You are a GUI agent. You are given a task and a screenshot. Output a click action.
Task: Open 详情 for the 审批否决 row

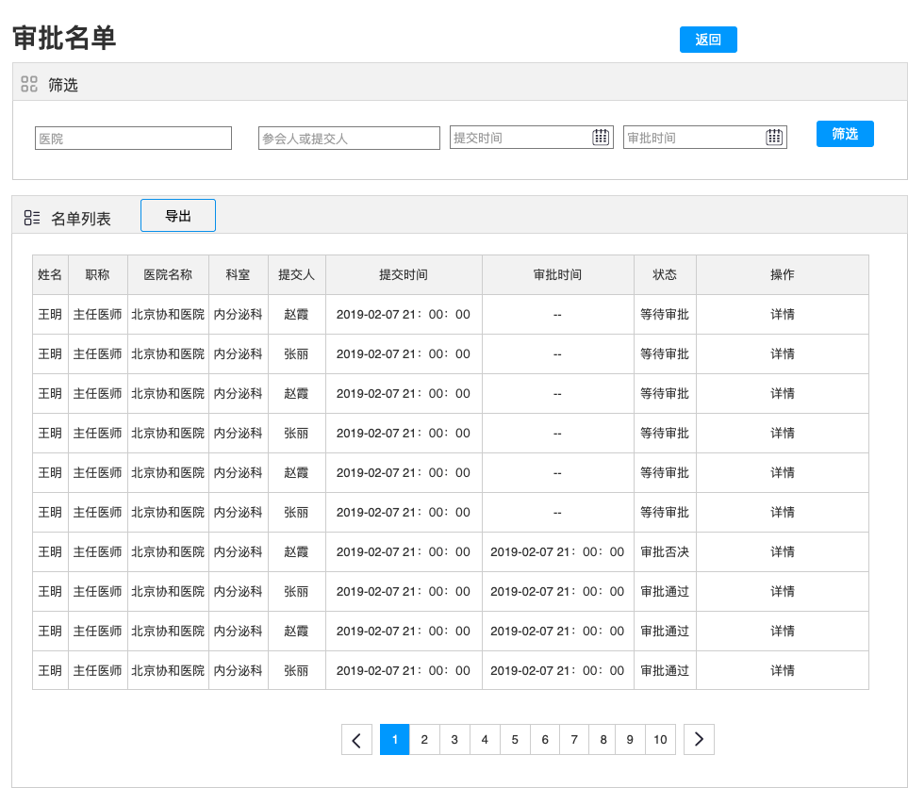coord(783,551)
